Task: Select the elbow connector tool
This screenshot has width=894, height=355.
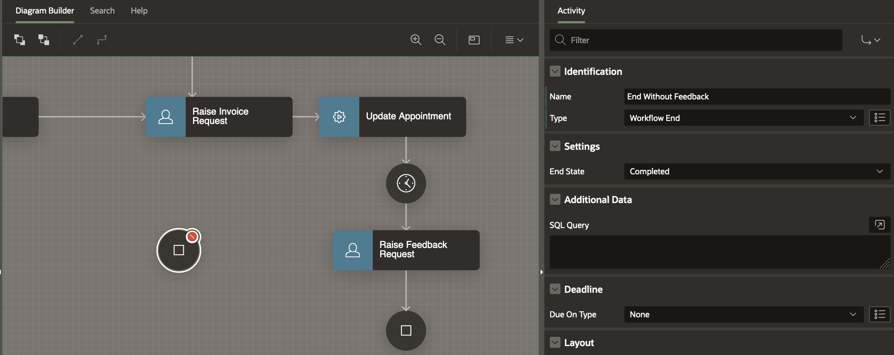Action: click(102, 40)
